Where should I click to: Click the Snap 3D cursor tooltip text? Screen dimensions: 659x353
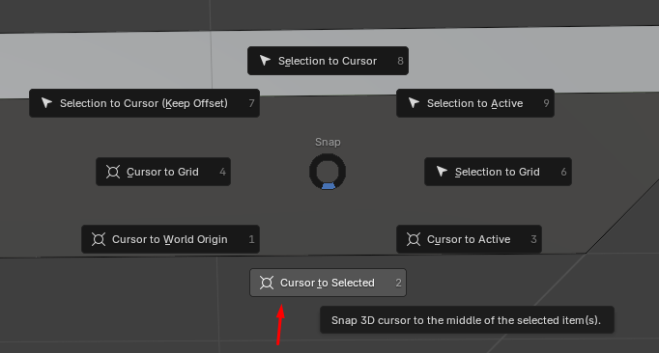pos(467,320)
